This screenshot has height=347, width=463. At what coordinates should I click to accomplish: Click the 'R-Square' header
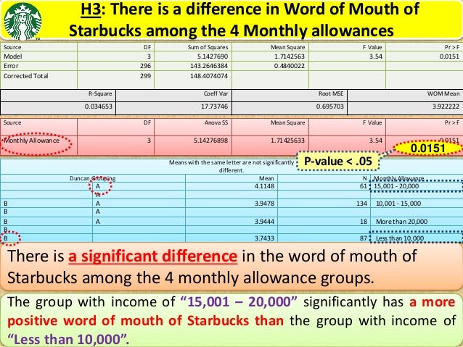coord(100,93)
